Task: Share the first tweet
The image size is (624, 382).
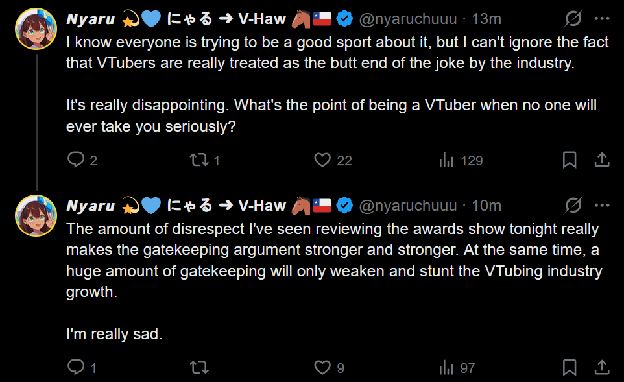Action: tap(601, 160)
